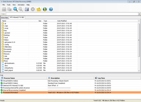Image resolution: width=141 pixels, height=102 pixels.
Task: Sort by the Name column header
Action: pos(4,21)
